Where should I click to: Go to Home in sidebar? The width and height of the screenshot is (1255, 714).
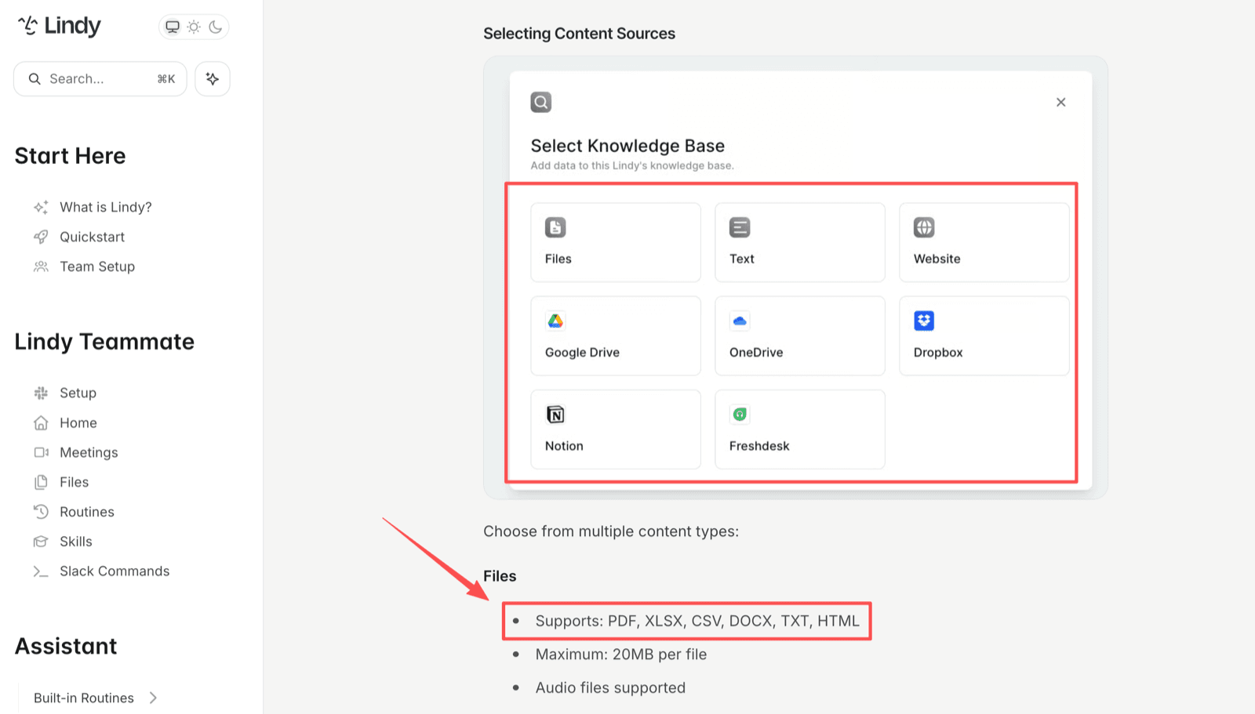pyautogui.click(x=78, y=422)
